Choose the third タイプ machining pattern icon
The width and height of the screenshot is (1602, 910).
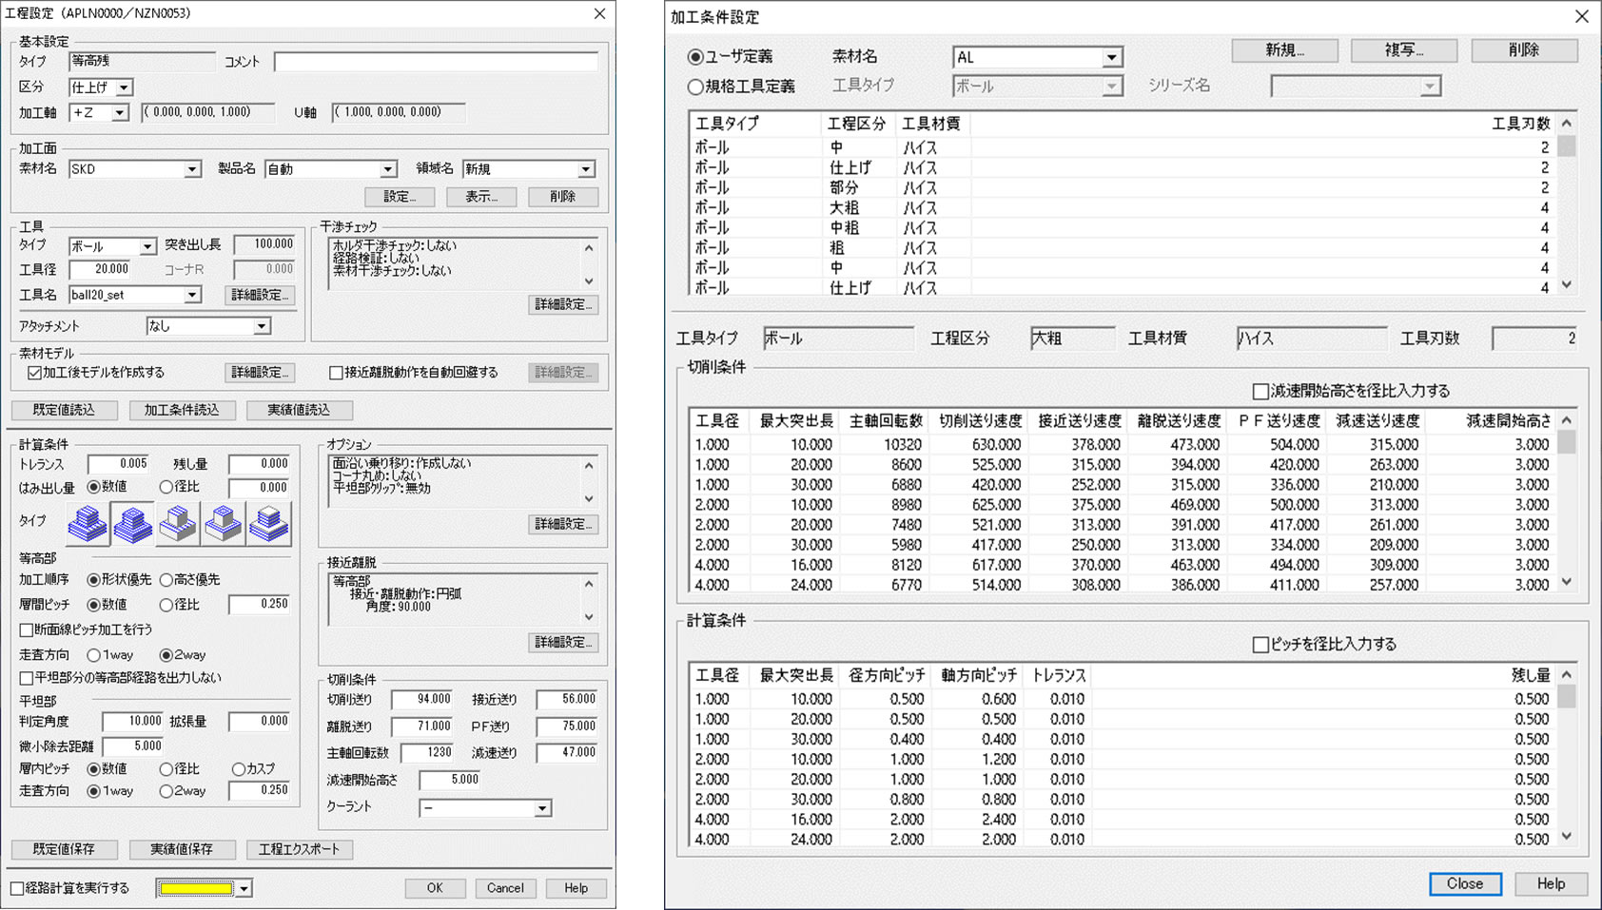(x=178, y=524)
